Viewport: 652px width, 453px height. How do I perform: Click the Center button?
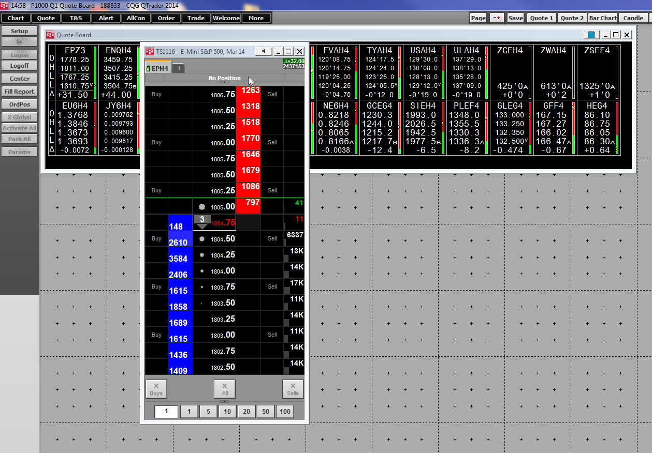(x=20, y=79)
